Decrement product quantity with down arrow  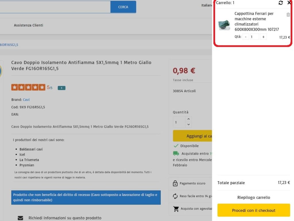point(188,124)
